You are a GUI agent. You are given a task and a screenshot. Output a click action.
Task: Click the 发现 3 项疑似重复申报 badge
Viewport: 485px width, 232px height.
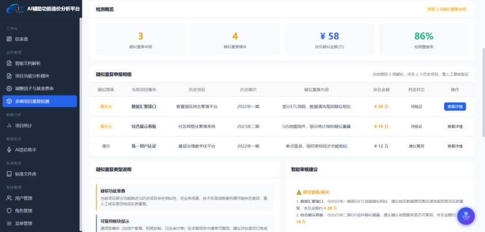tap(447, 9)
